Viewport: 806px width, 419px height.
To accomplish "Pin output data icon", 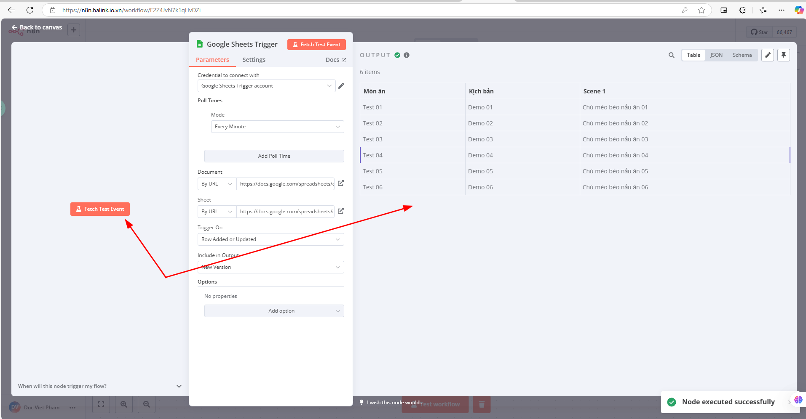I will pos(784,55).
